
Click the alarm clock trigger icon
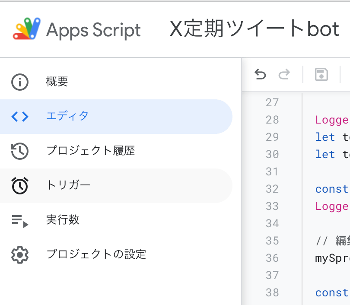point(20,186)
